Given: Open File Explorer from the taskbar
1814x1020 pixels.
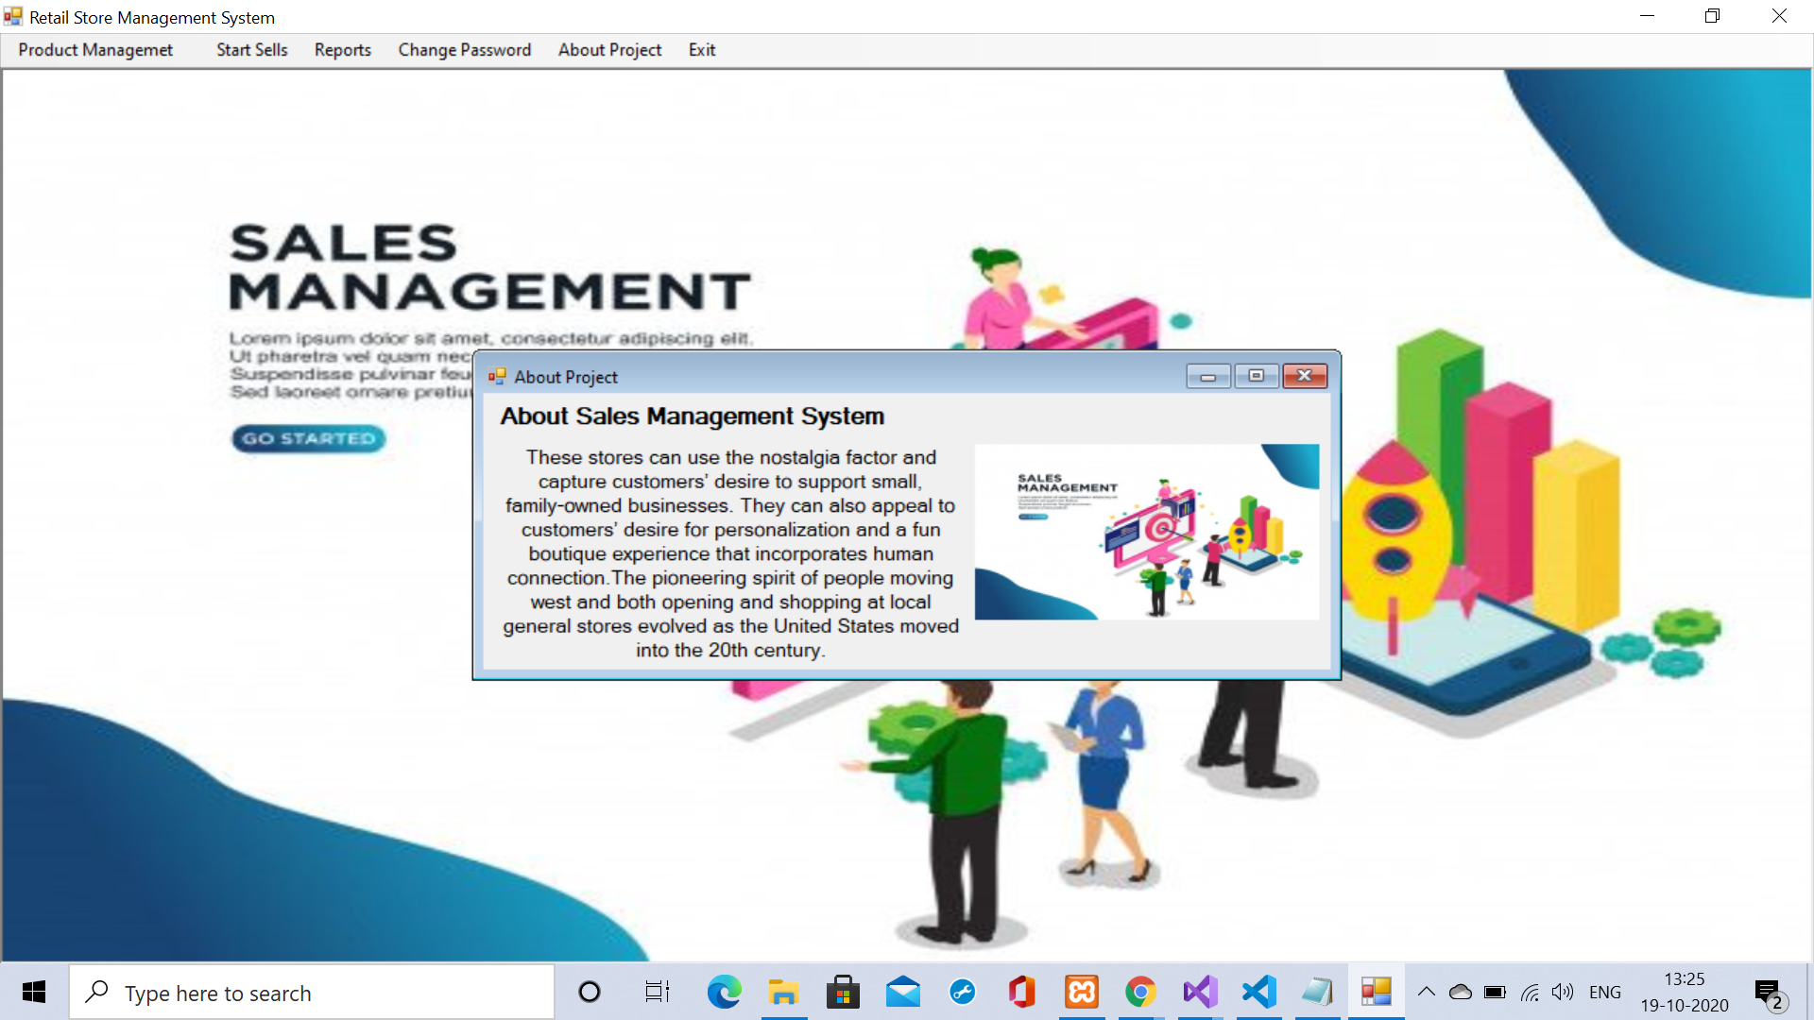Looking at the screenshot, I should click(783, 992).
